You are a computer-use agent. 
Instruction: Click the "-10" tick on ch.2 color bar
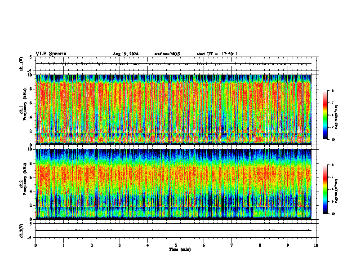[332, 214]
